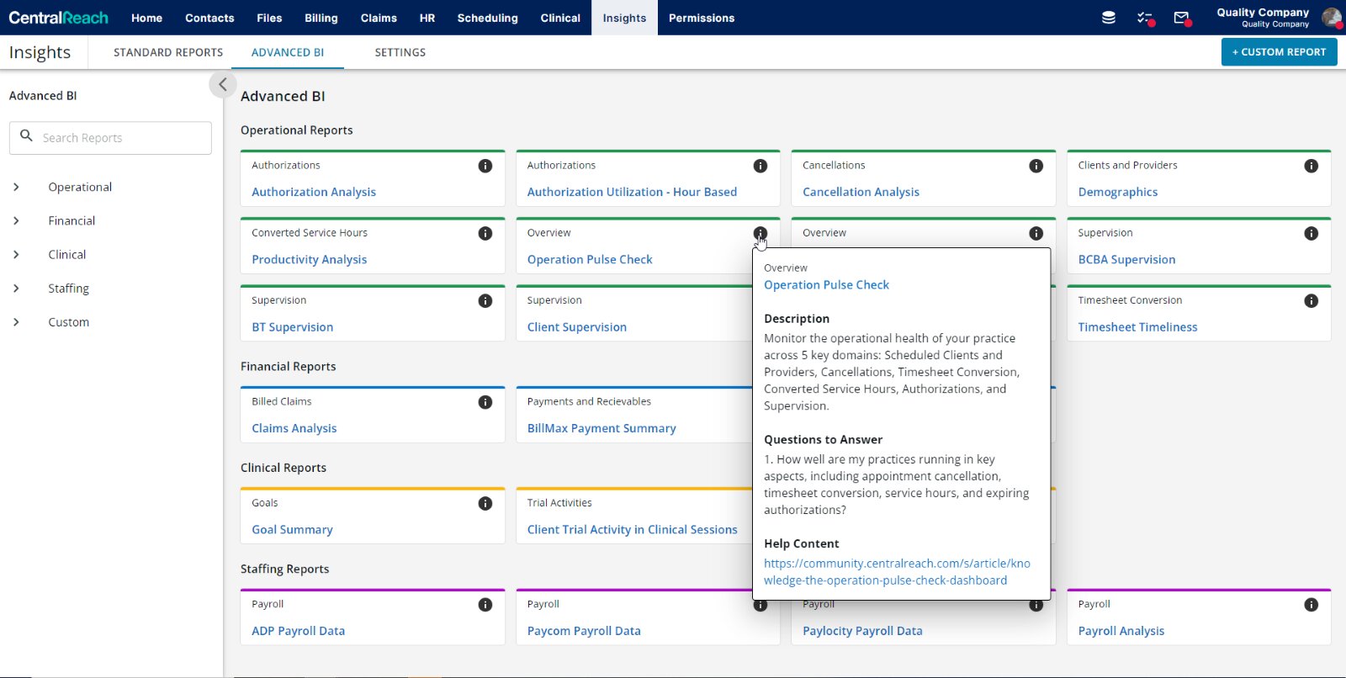1346x678 pixels.
Task: Expand the Staffing section in sidebar
Action: (x=17, y=289)
